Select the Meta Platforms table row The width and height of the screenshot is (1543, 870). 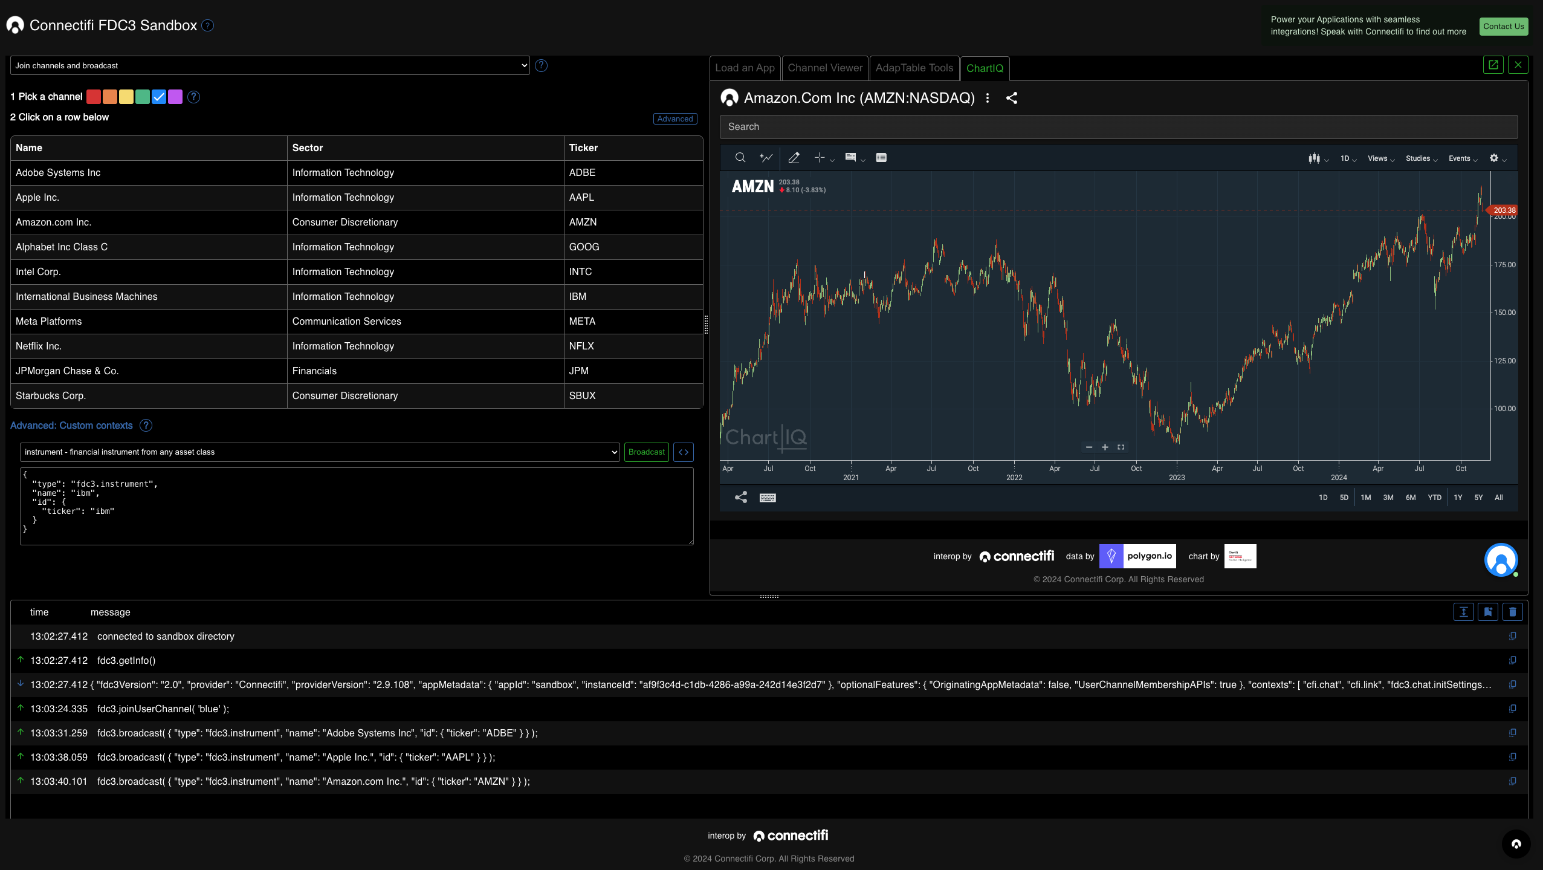click(357, 322)
